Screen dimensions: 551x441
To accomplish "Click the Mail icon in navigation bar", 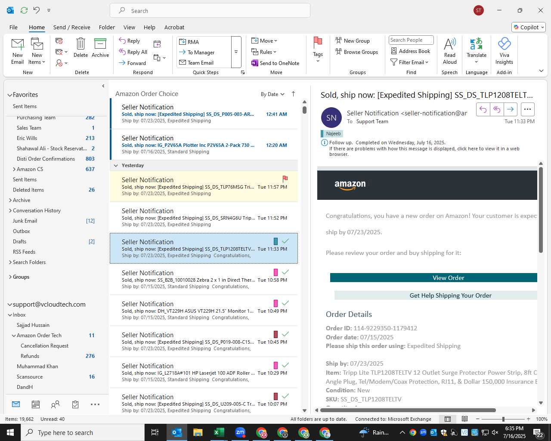I will click(16, 404).
